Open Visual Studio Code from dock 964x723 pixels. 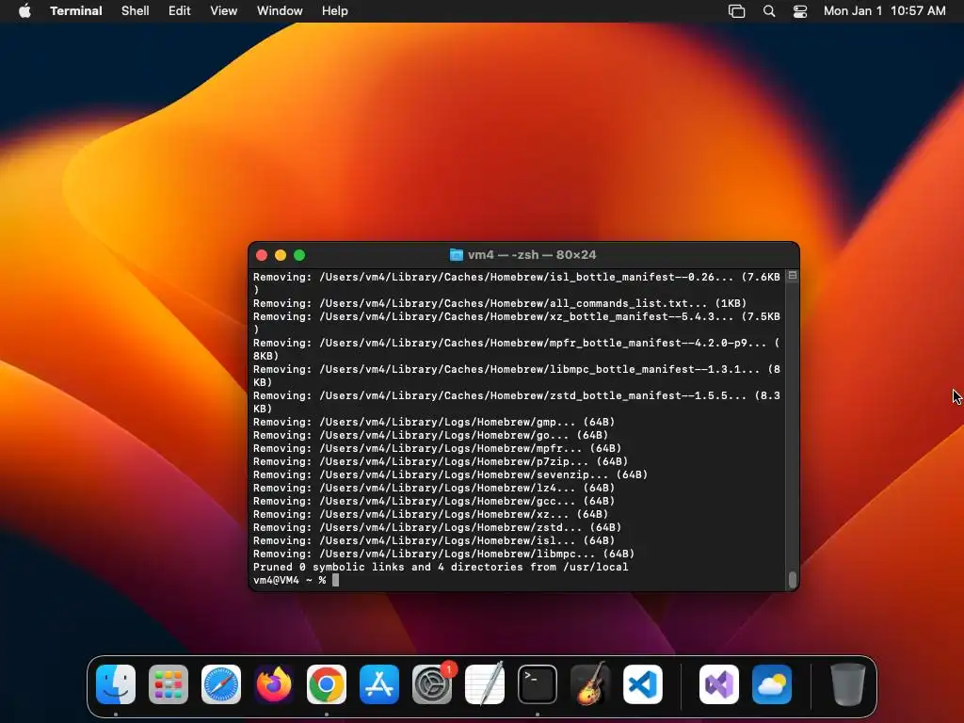(x=643, y=684)
